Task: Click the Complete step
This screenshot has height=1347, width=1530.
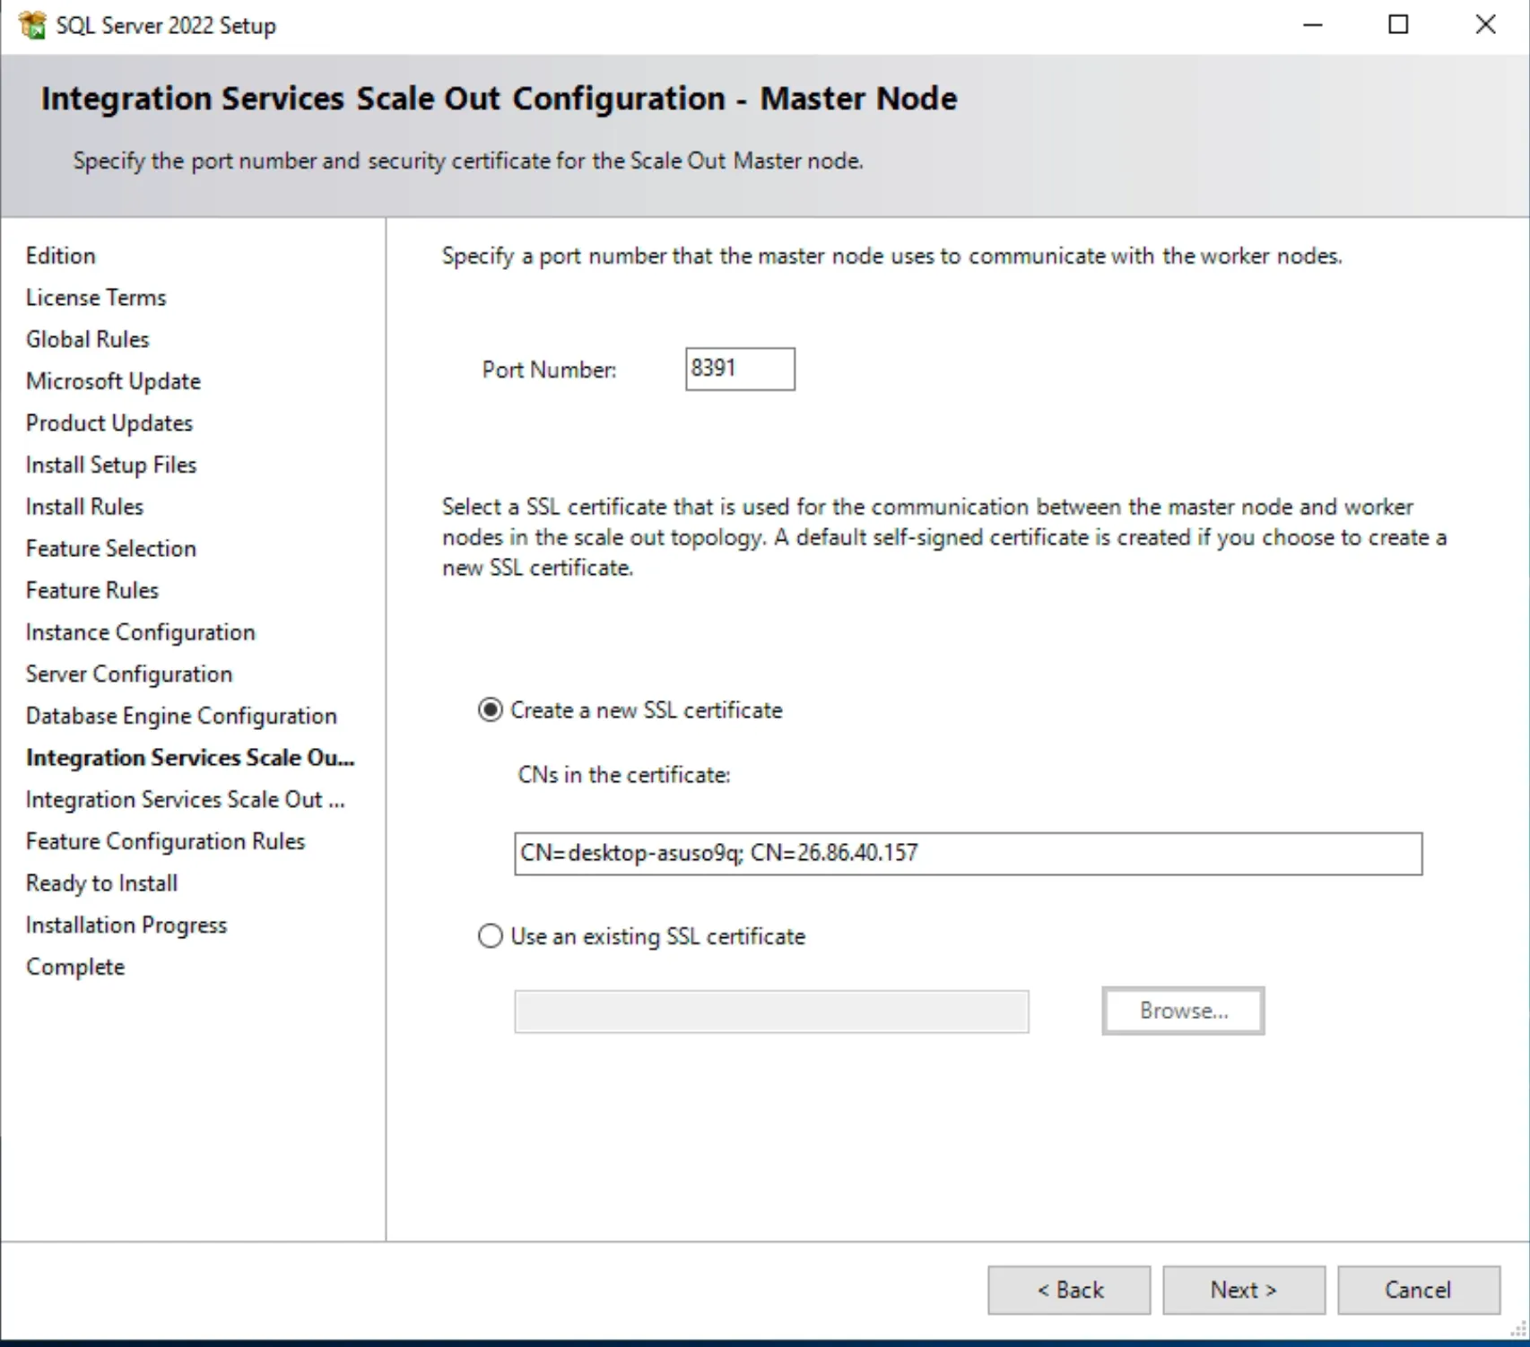Action: click(x=75, y=967)
